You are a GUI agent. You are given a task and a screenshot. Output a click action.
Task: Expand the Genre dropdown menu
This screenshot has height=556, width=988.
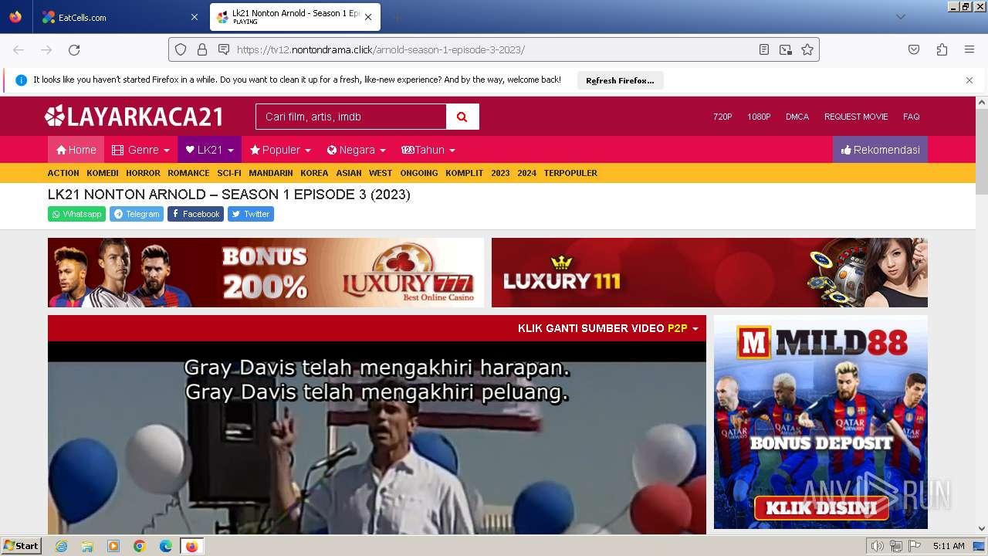140,150
